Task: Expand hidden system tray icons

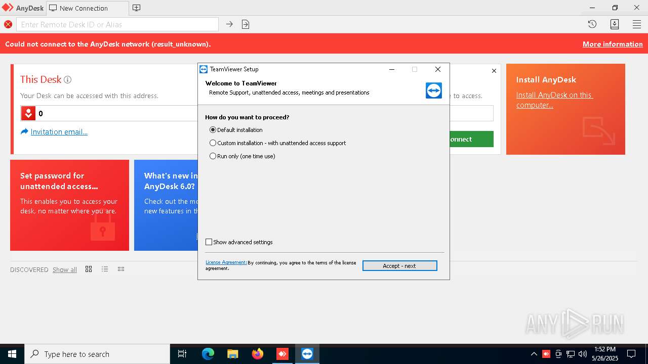Action: (534, 354)
